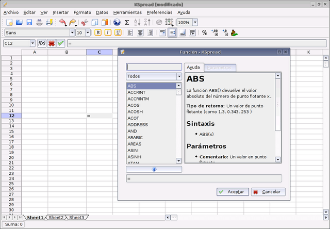Align cell text left
Image resolution: width=330 pixels, height=229 pixels.
[x=130, y=33]
